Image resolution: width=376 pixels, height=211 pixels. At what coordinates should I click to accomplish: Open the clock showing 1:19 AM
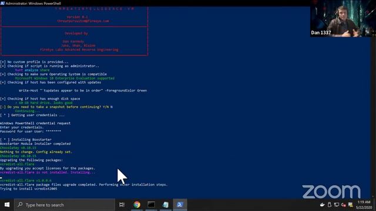(x=364, y=202)
